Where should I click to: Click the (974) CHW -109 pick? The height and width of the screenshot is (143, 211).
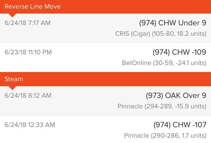(179, 52)
